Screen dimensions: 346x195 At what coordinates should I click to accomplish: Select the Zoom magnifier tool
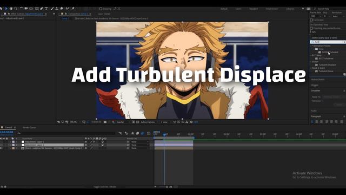click(x=16, y=9)
